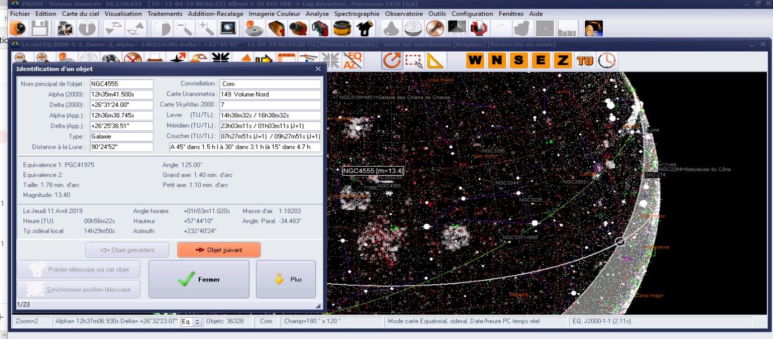This screenshot has width=773, height=339.
Task: Click the information 'i' toolbar icon
Action: tap(87, 28)
